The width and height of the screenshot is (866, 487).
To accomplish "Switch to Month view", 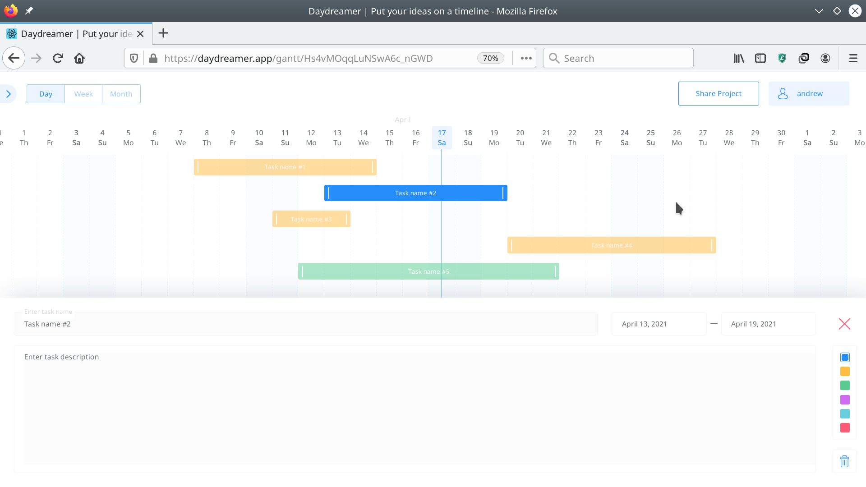I will (x=121, y=94).
